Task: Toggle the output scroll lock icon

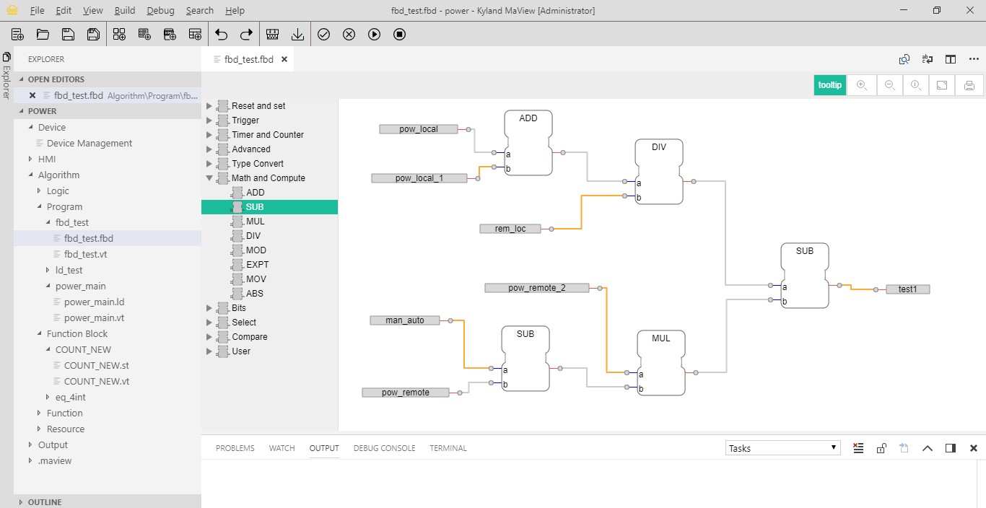Action: point(881,448)
